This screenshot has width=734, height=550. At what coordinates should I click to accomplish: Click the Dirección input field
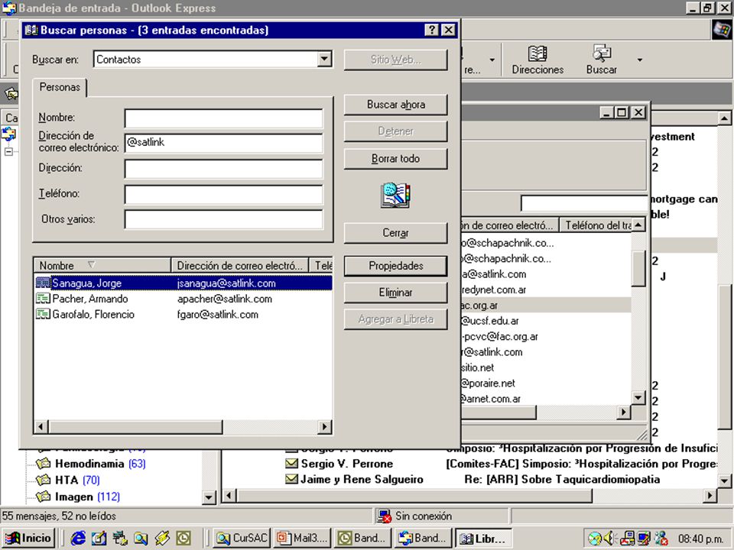pyautogui.click(x=224, y=169)
